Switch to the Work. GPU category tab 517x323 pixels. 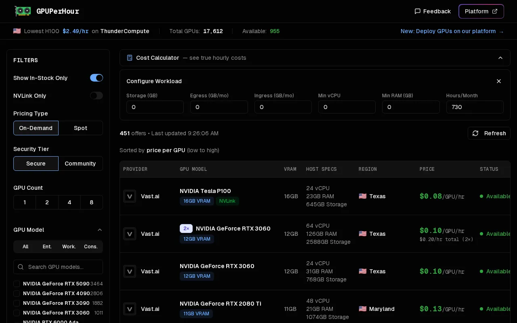[69, 247]
